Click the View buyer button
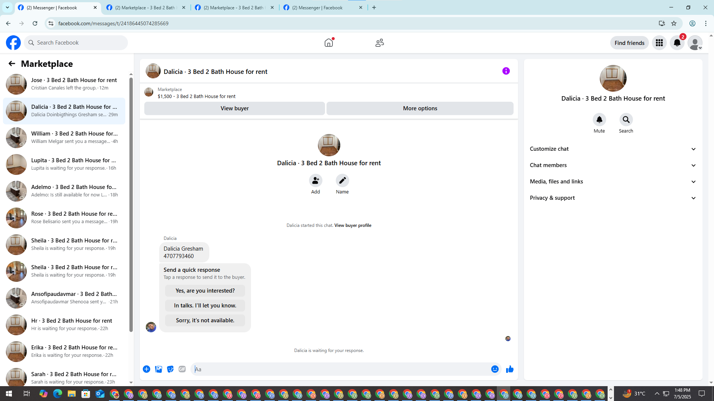Screen dimensions: 714x401 [x=234, y=108]
